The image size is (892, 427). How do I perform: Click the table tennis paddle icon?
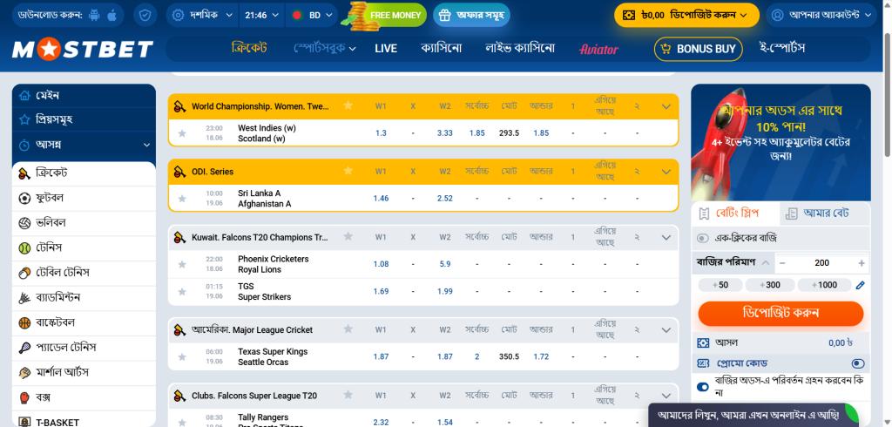pyautogui.click(x=24, y=273)
